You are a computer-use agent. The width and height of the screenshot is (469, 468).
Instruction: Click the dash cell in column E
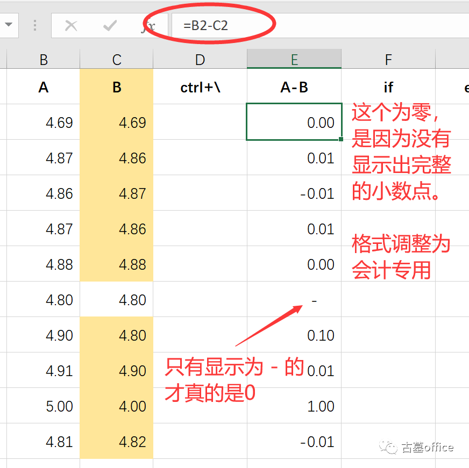tap(294, 299)
